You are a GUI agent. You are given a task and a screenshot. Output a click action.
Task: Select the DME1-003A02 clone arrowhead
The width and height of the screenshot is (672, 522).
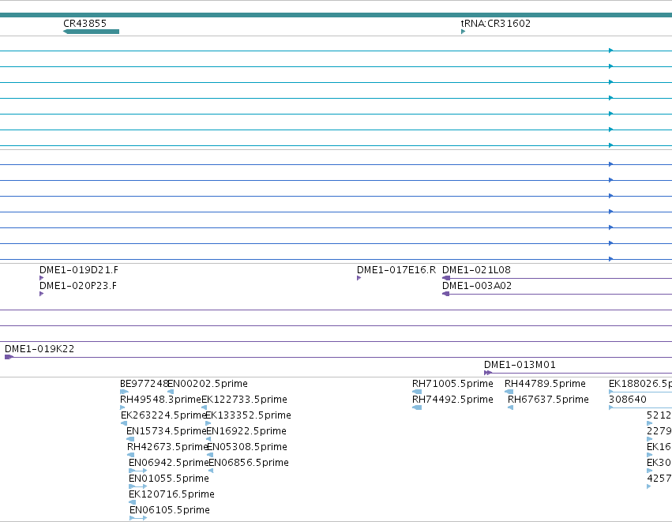point(446,294)
